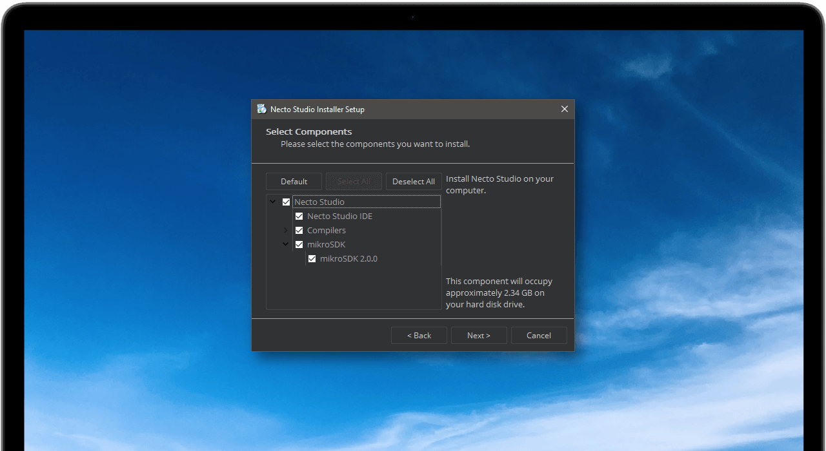Select the mikroSDK 2.0.0 row label
Viewport: 826px width, 451px height.
click(348, 258)
